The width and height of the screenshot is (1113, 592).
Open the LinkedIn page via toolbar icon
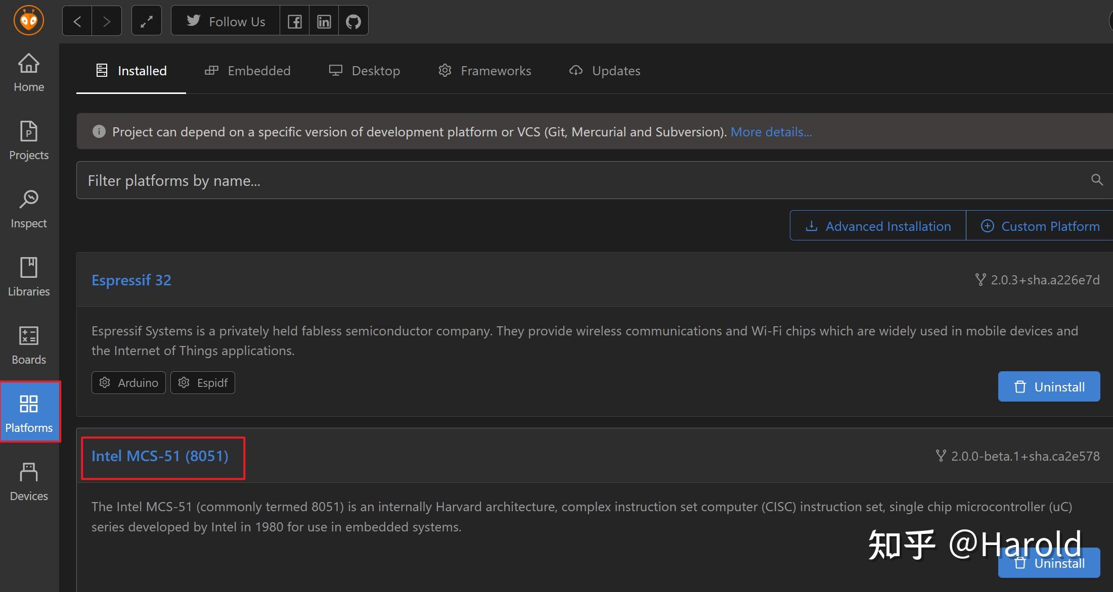click(x=323, y=20)
